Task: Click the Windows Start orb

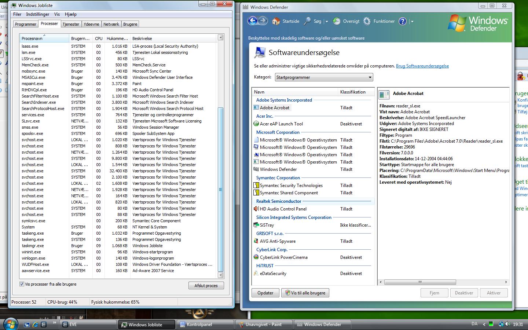Action: click(10, 324)
